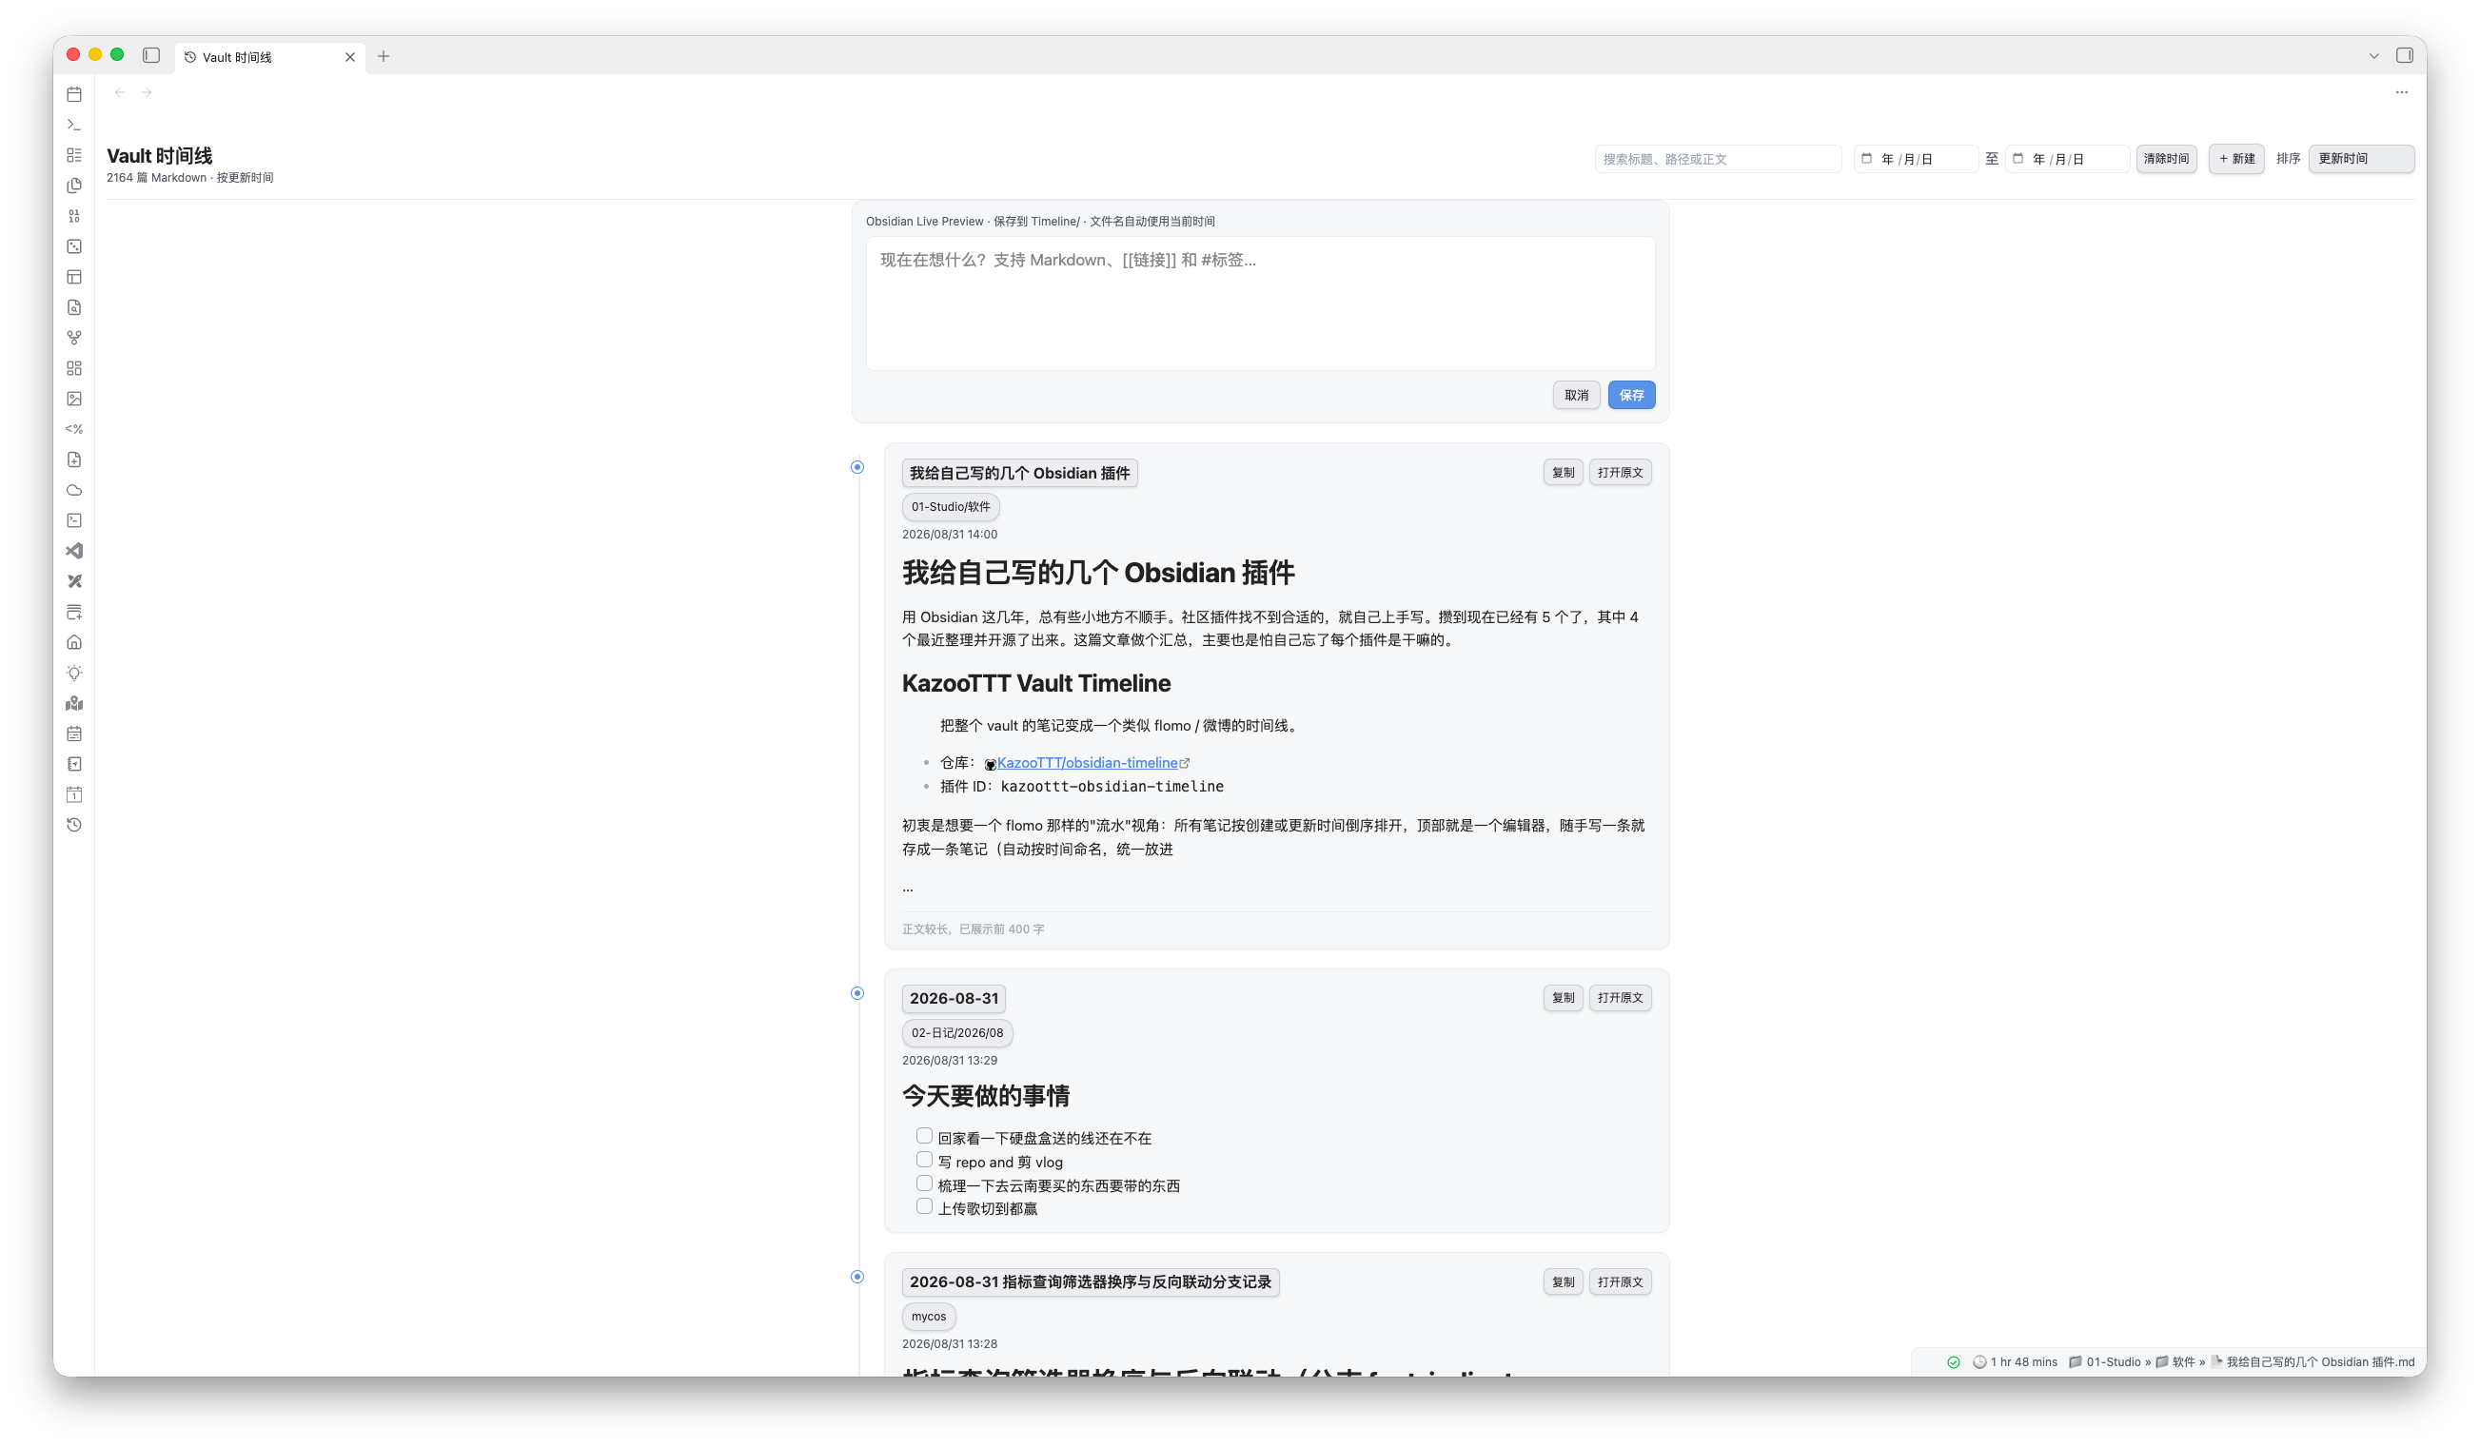The height and width of the screenshot is (1447, 2480).
Task: Click the green sync status check icon
Action: 1954,1363
